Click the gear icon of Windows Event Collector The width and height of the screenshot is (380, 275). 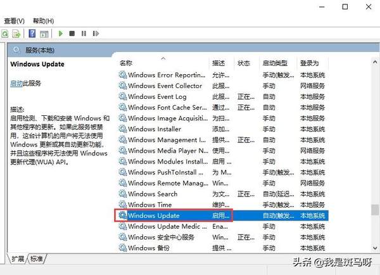123,86
